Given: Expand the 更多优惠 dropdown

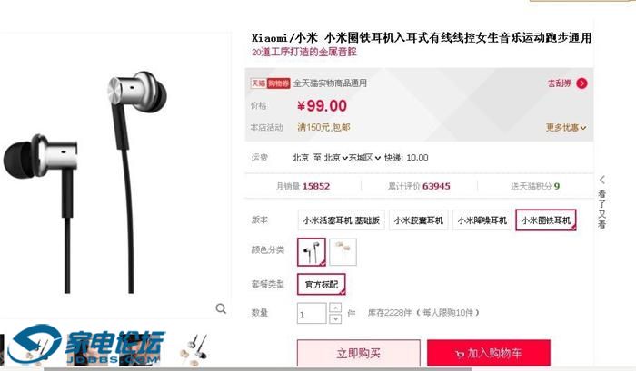Looking at the screenshot, I should [x=566, y=128].
